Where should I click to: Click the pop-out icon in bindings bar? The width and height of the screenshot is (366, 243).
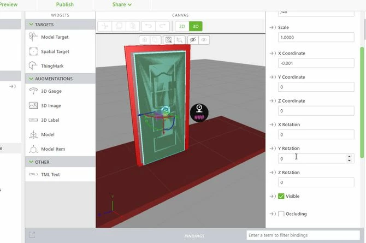32,235
